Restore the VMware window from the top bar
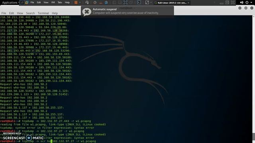The image size is (255, 143). point(227,3)
